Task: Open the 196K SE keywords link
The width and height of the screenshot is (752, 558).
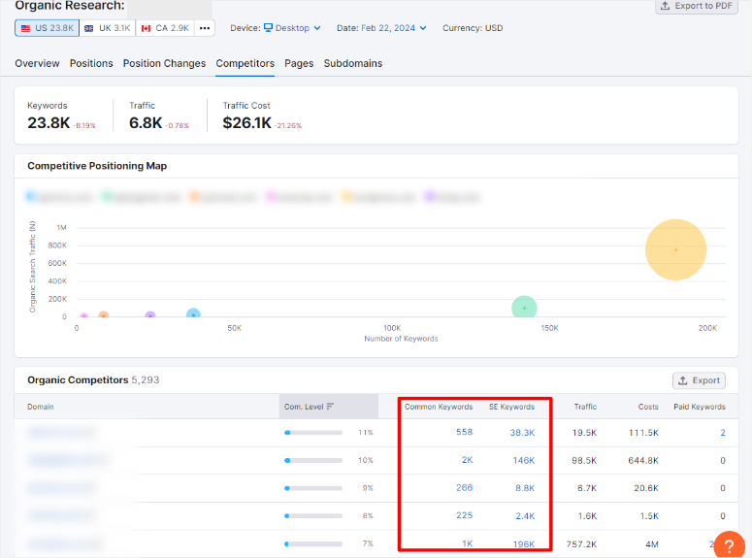Action: point(524,544)
